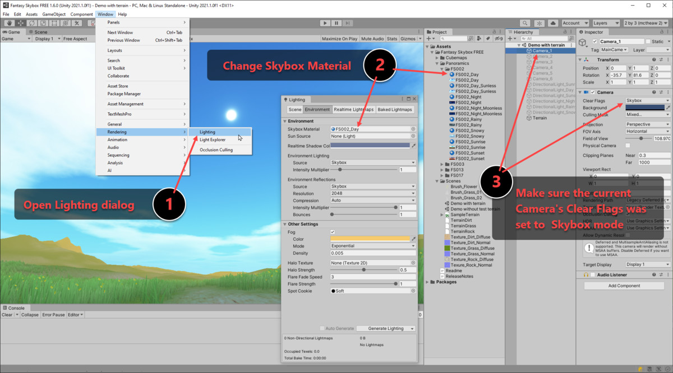Screen dimensions: 673x373
Task: Select the Transform tool in the toolbar
Action: (x=65, y=23)
